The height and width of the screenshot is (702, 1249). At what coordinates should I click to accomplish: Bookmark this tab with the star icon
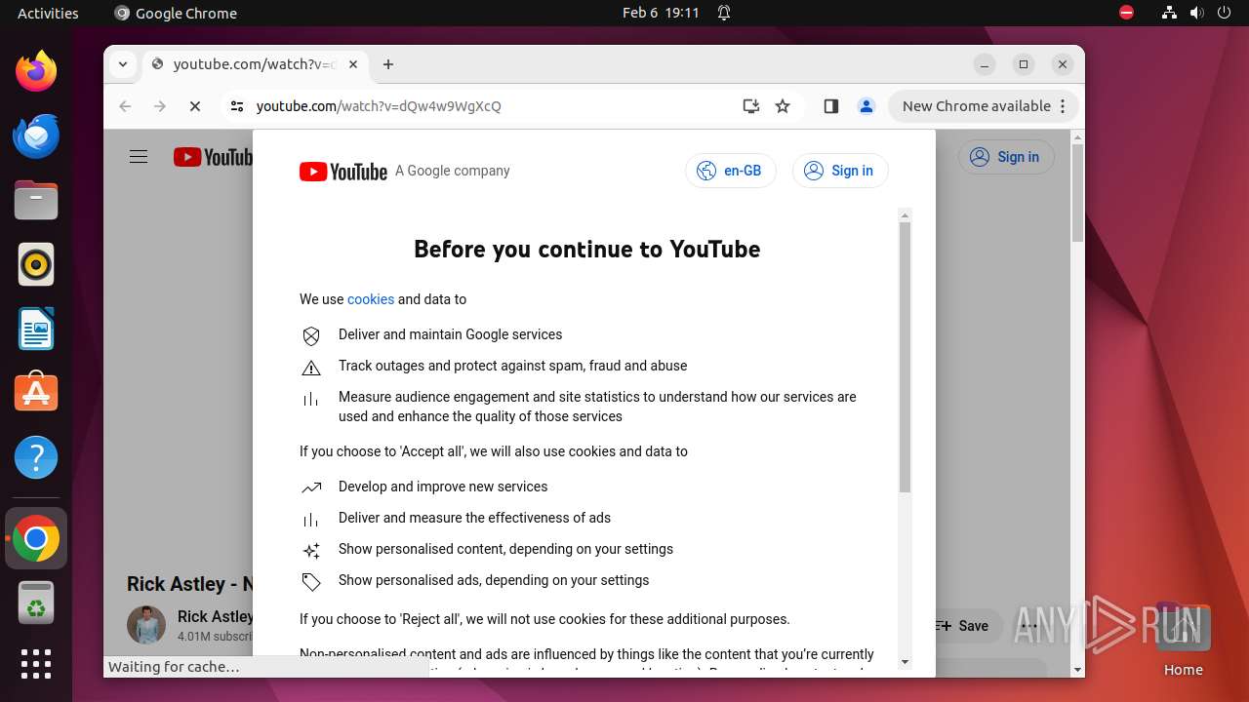(x=783, y=106)
